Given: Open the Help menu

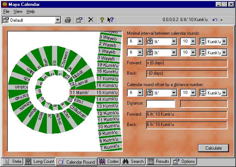Looking at the screenshot, I should [x=31, y=11].
